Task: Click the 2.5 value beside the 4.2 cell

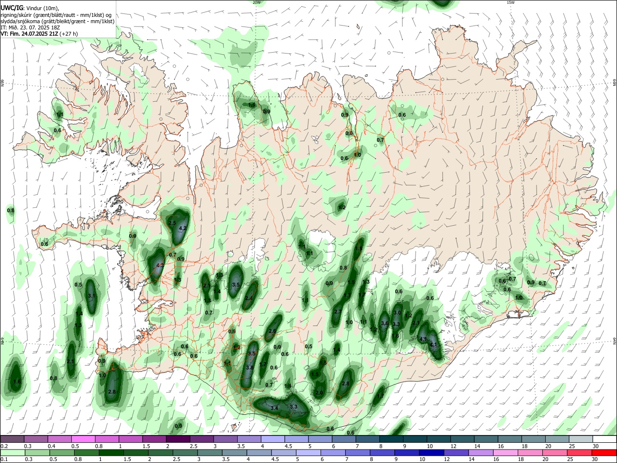Action: coord(172,223)
